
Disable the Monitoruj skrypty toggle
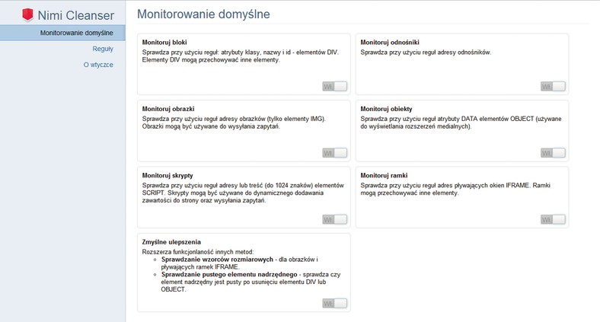click(335, 219)
